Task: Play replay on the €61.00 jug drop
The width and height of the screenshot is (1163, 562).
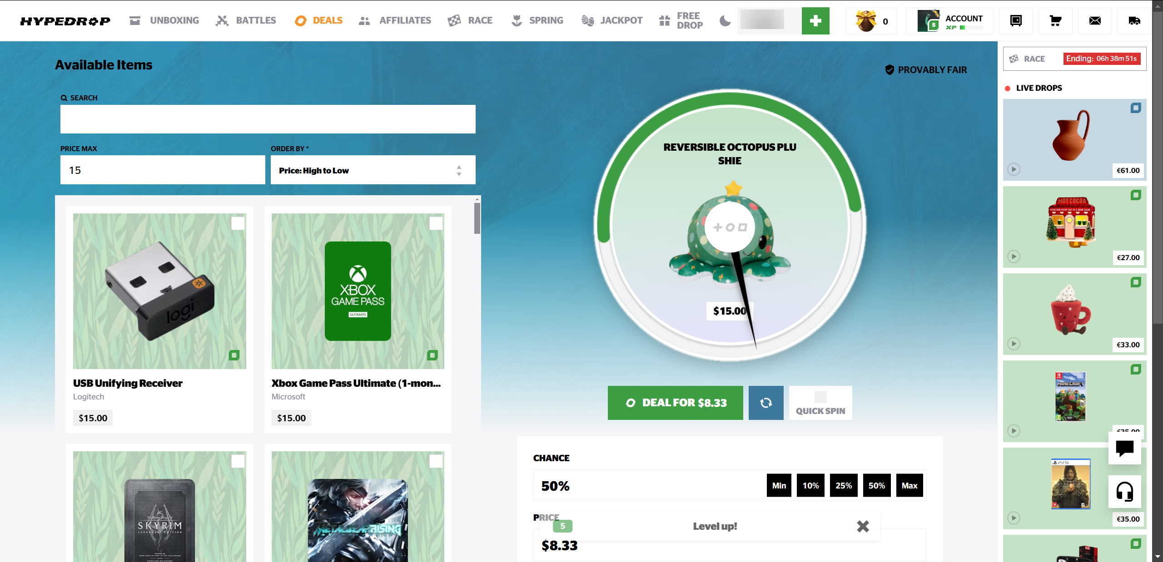Action: pyautogui.click(x=1014, y=169)
